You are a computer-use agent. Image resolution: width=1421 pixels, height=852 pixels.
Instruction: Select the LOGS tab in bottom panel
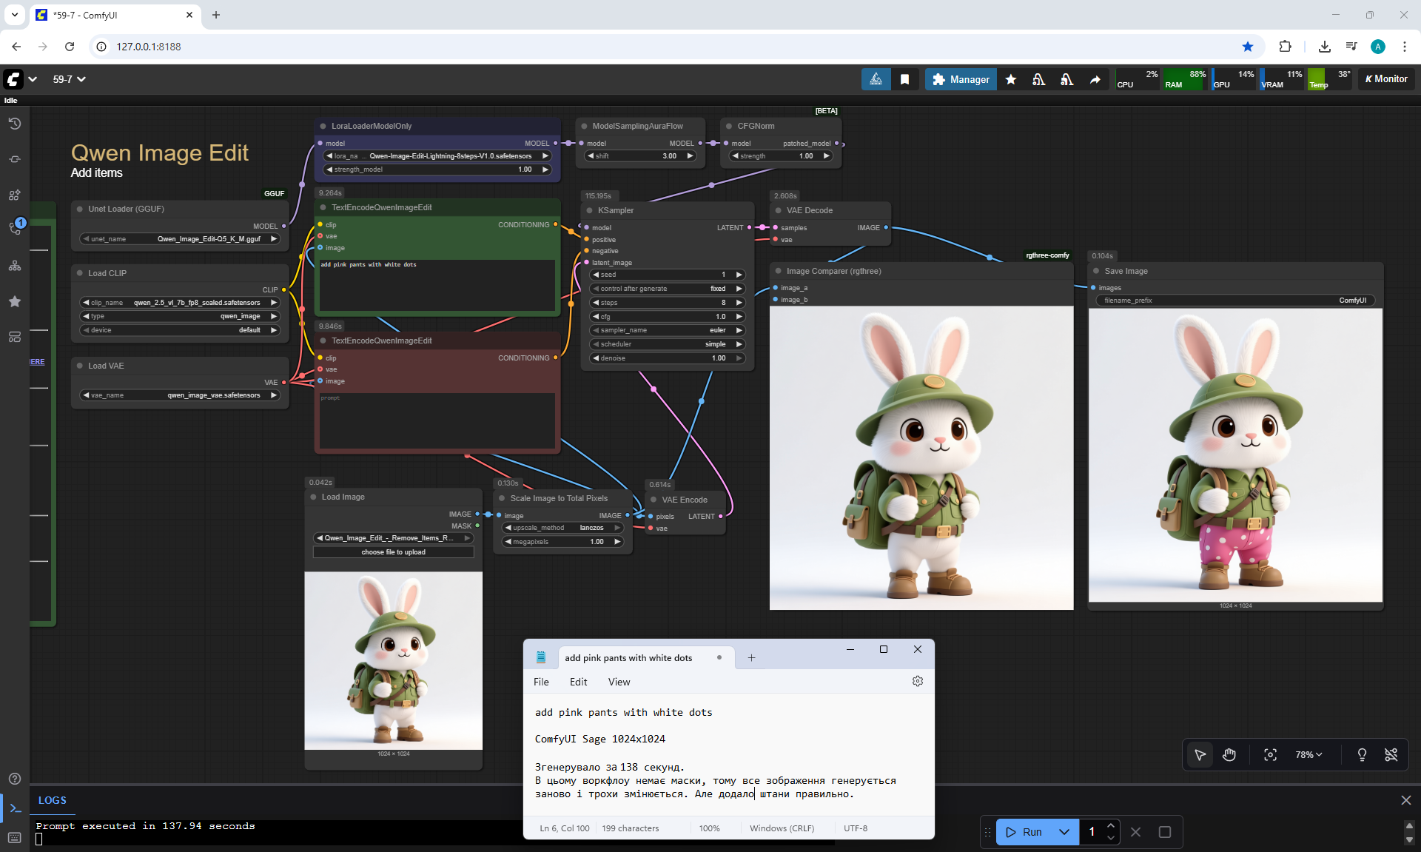pyautogui.click(x=52, y=800)
